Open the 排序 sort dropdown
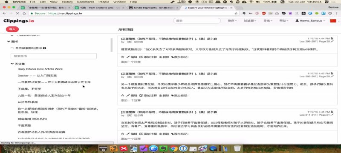 [232, 21]
